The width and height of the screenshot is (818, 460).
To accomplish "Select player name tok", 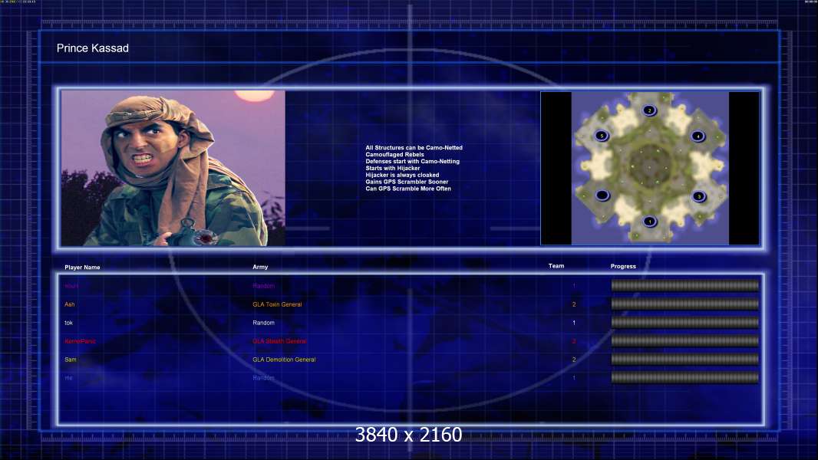I will pyautogui.click(x=68, y=323).
